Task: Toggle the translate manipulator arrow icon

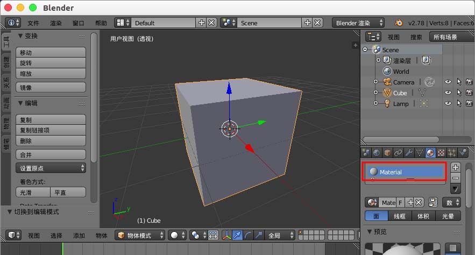Action: pyautogui.click(x=237, y=235)
